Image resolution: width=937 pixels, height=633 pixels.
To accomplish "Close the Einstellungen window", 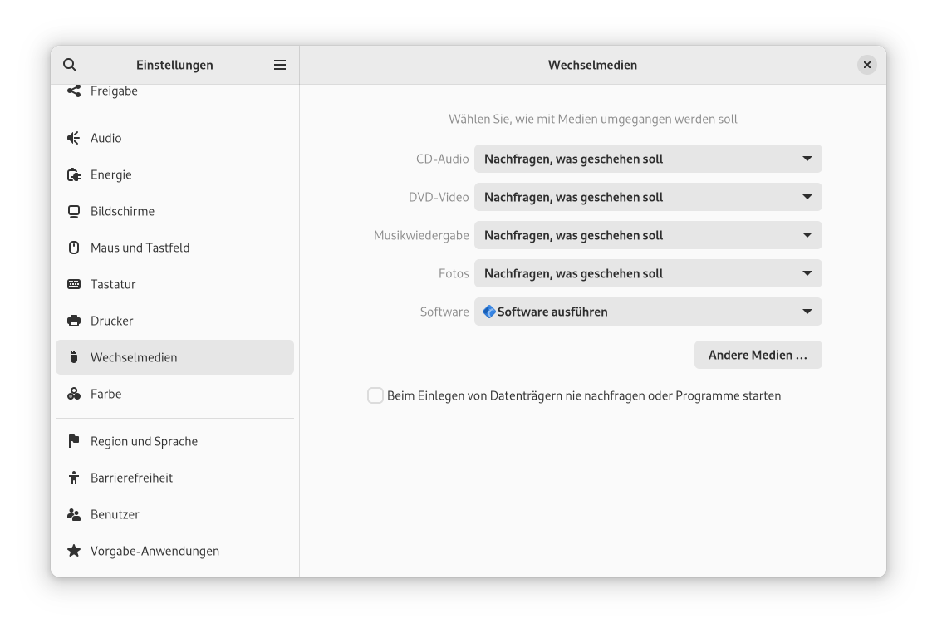I will (866, 65).
